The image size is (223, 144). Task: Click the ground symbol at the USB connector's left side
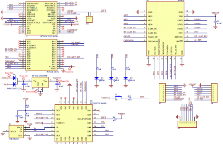click(x=3, y=134)
